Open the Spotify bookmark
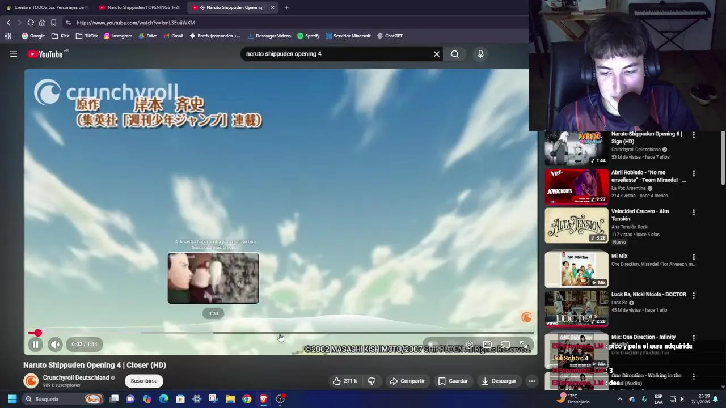This screenshot has width=726, height=408. point(308,36)
